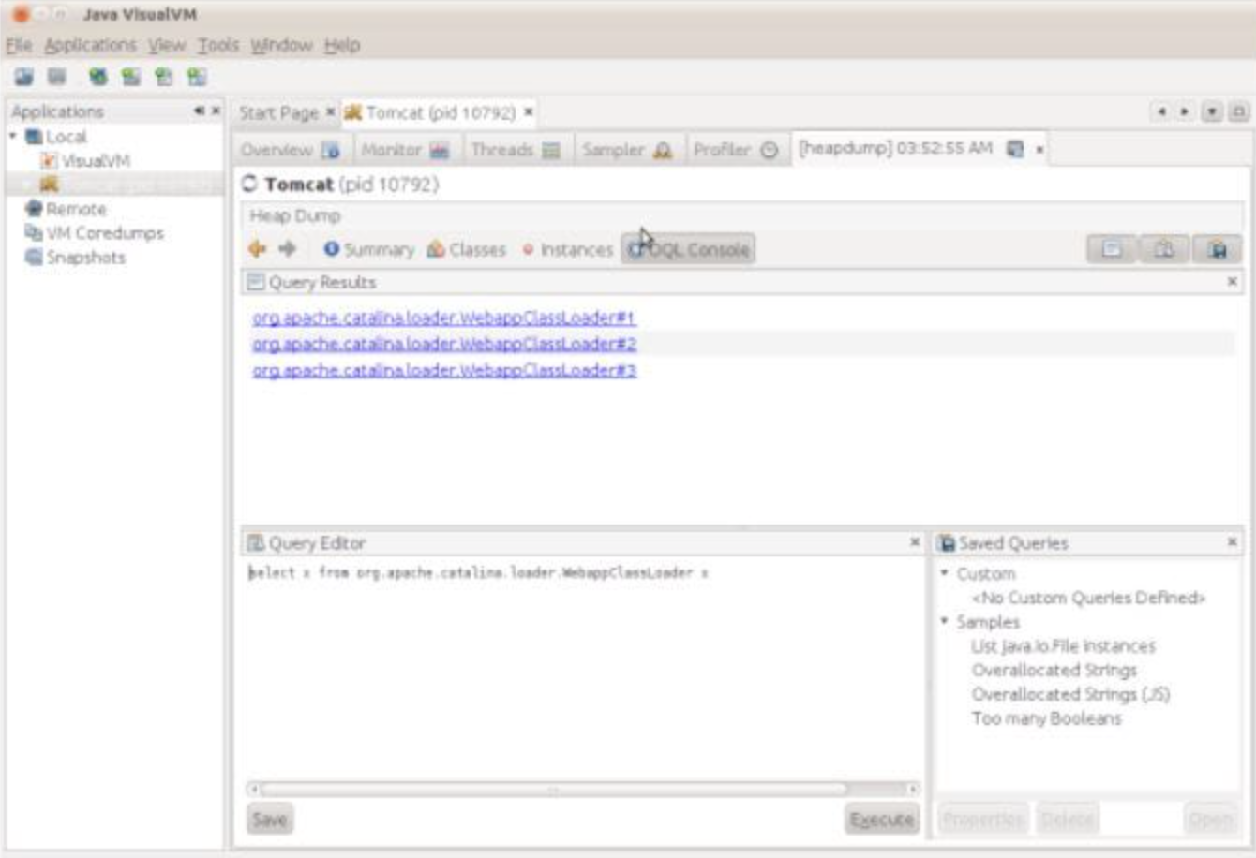Click the green globe JMX connection icon

[97, 77]
